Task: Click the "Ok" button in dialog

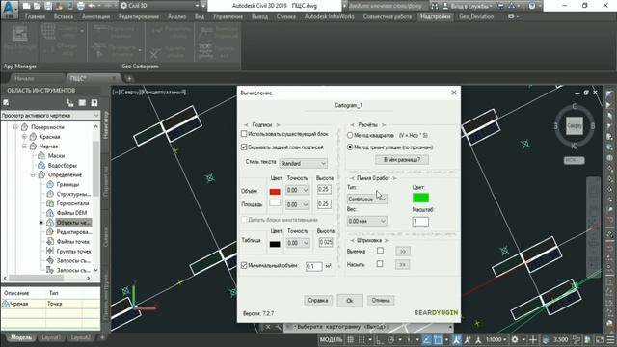Action: tap(350, 301)
